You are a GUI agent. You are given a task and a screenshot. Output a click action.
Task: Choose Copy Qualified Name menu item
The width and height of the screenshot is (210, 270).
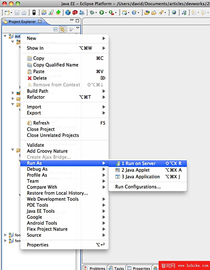(x=64, y=65)
